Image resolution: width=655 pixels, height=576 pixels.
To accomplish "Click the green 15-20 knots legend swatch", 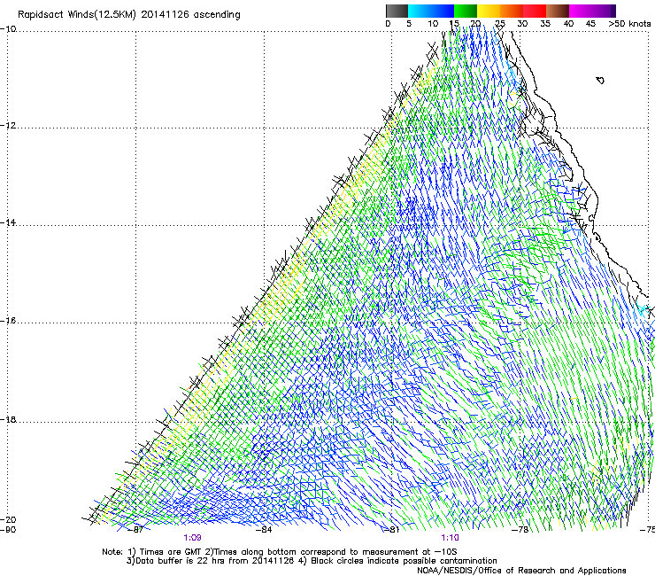I will 466,11.
